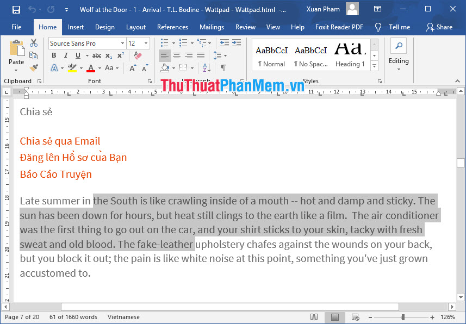Image resolution: width=466 pixels, height=324 pixels.
Task: Click the Chia sẻ qua Email link
Action: [60, 141]
